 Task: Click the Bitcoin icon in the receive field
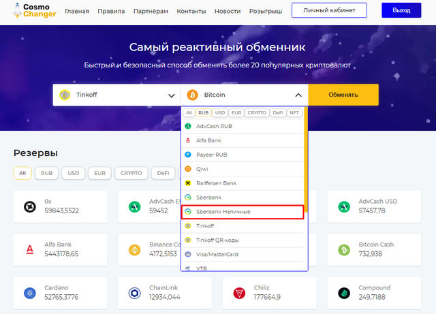(x=192, y=95)
